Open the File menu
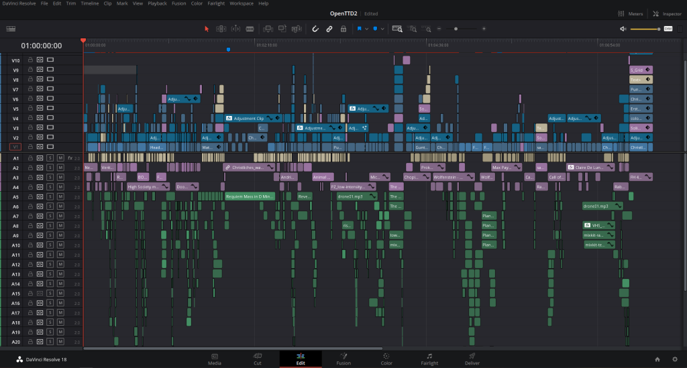 point(44,3)
